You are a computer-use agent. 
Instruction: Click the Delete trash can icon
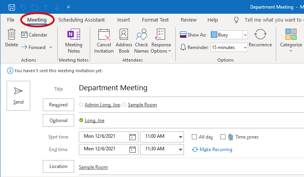tap(11, 35)
